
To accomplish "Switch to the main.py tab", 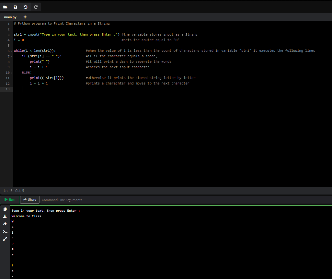I will 10,17.
